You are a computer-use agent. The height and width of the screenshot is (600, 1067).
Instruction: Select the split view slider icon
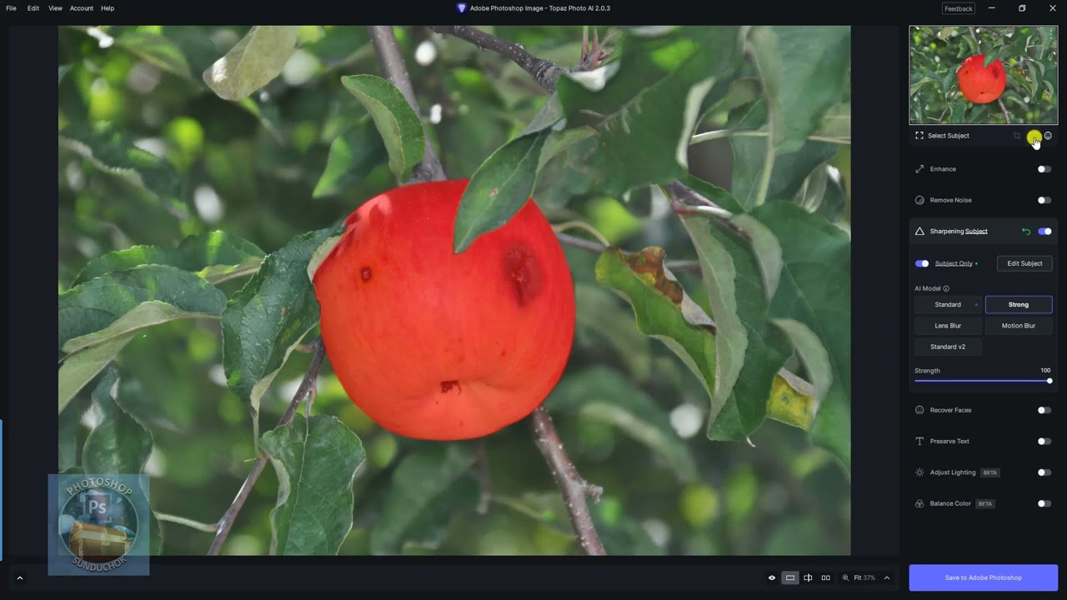point(808,577)
